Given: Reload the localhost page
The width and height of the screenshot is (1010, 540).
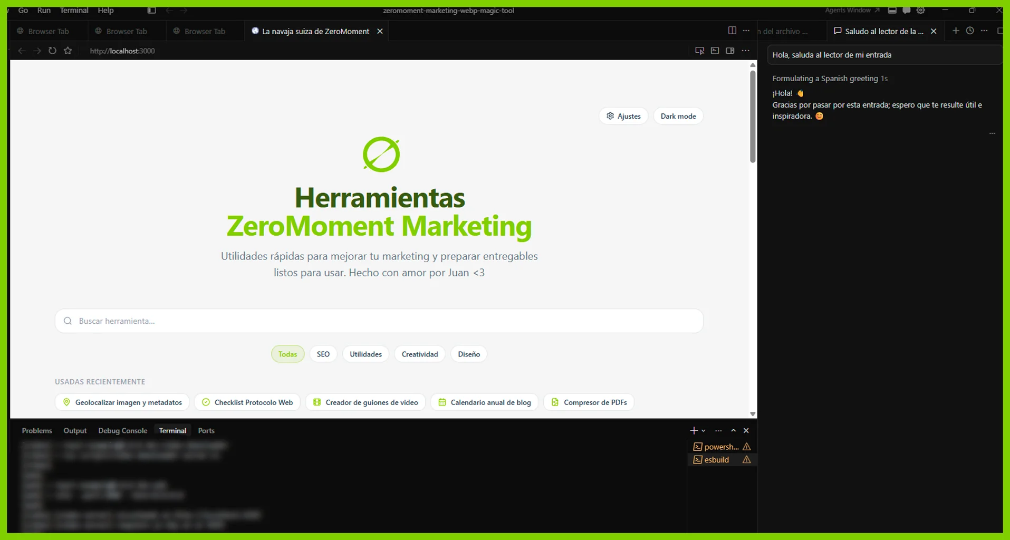Looking at the screenshot, I should pos(52,51).
